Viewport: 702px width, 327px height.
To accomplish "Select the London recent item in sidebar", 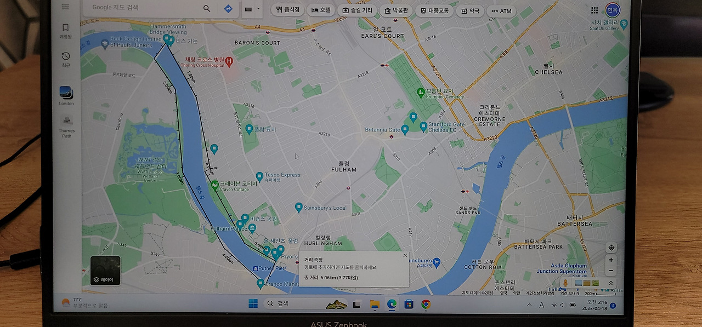I will click(x=66, y=95).
